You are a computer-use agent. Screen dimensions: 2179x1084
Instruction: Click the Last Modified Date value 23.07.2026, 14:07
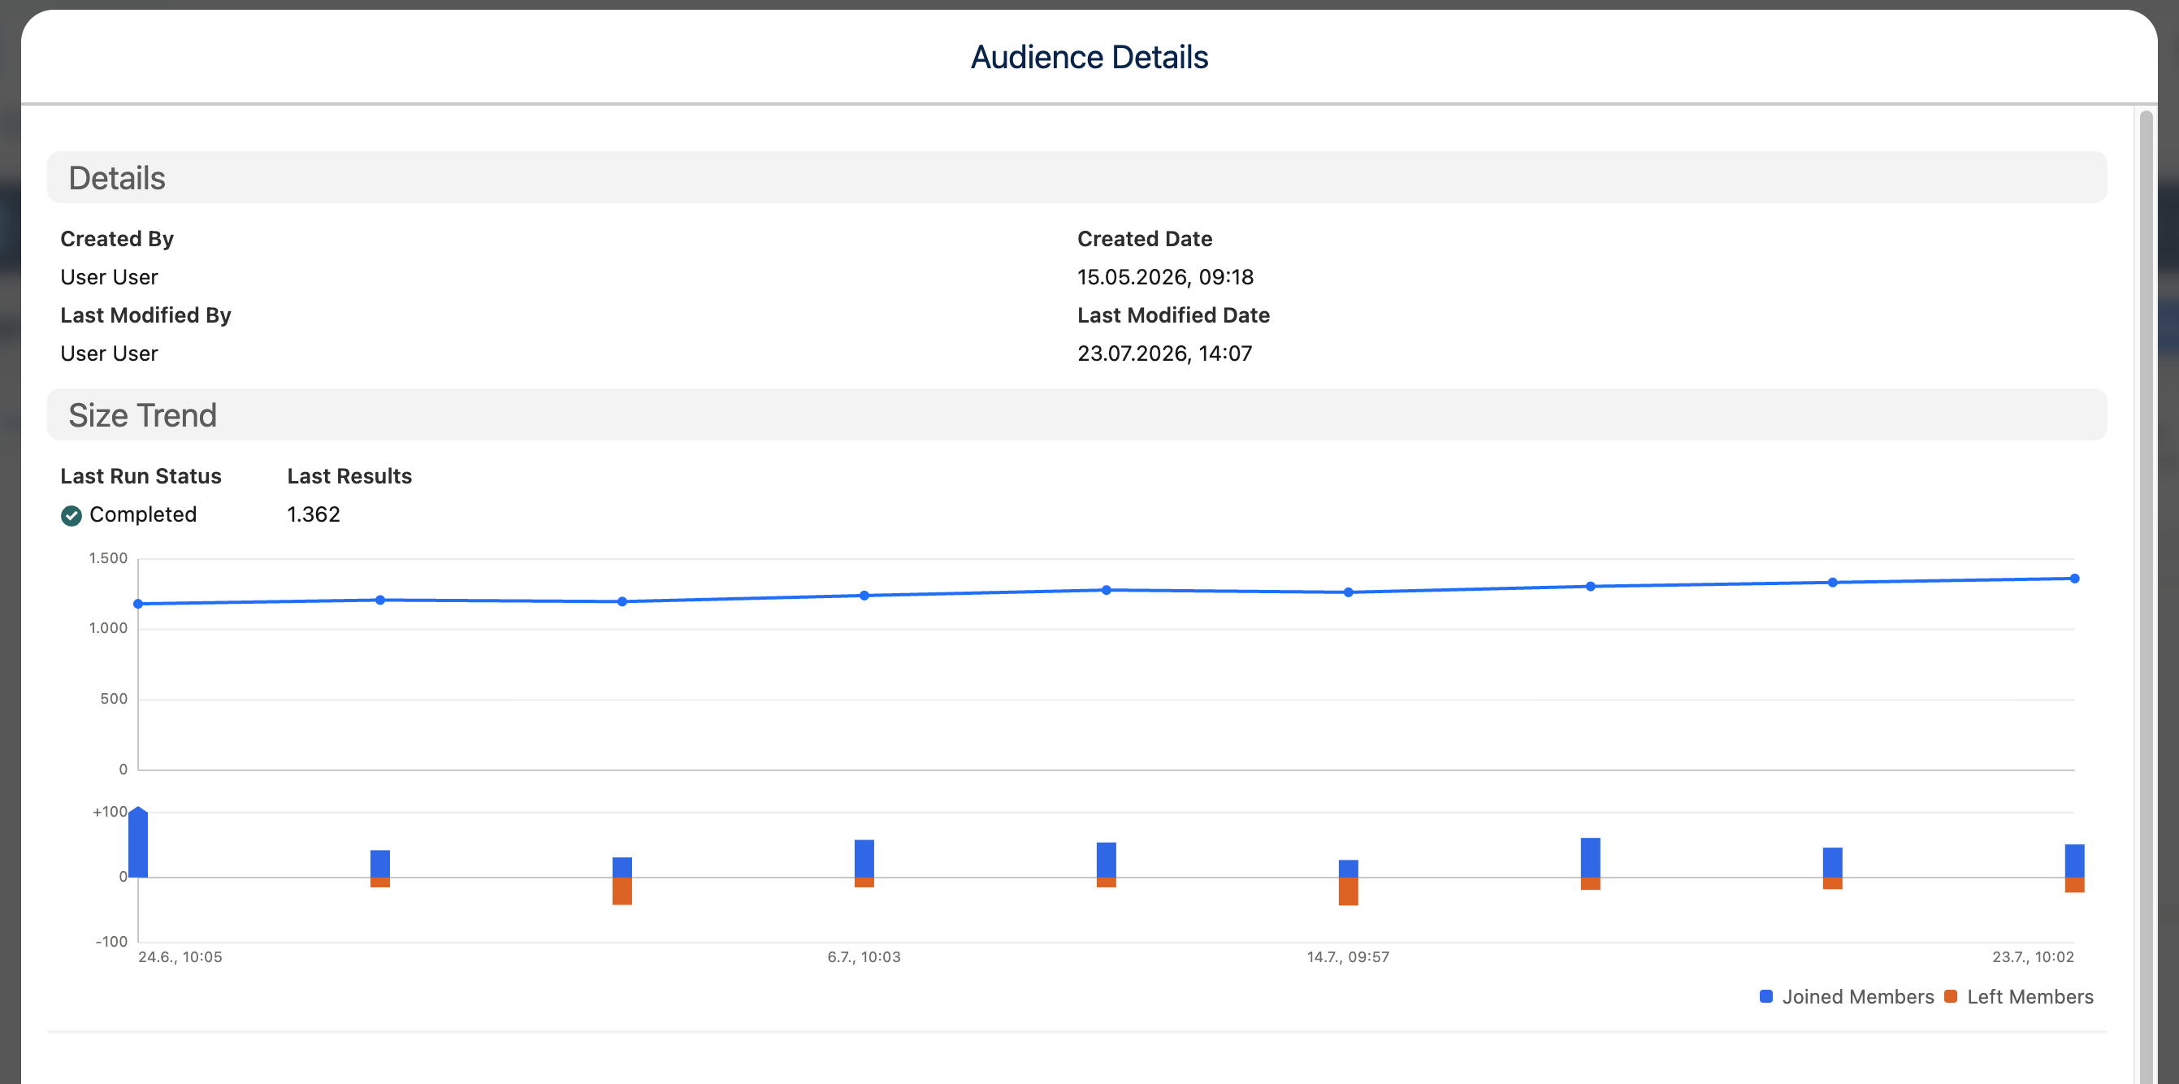click(x=1164, y=353)
